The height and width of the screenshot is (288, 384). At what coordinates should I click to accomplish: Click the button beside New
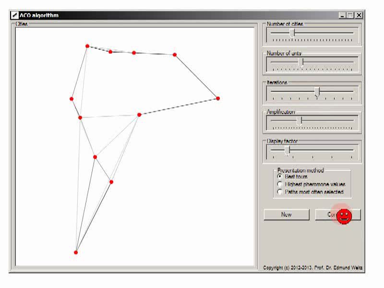click(x=338, y=215)
